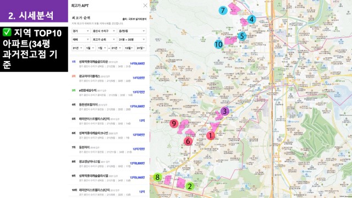The height and width of the screenshot is (198, 352).
Task: Open the 용인시 수지구 district dropdown
Action: [104, 31]
